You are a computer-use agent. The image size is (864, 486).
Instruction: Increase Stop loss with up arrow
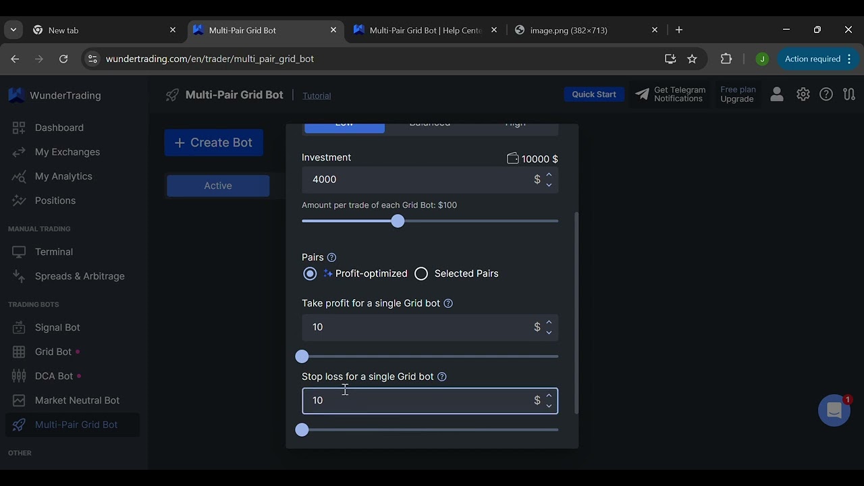click(x=549, y=396)
